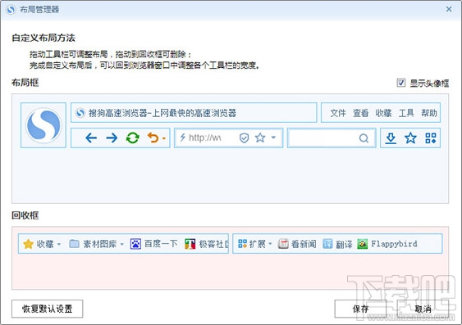Open the 帮助 menu
This screenshot has width=462, height=325.
point(429,113)
